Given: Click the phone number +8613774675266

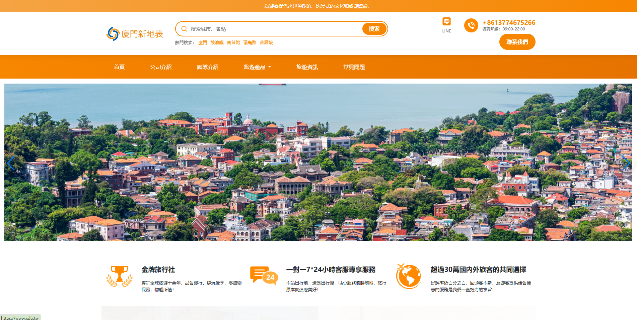Looking at the screenshot, I should click(509, 22).
